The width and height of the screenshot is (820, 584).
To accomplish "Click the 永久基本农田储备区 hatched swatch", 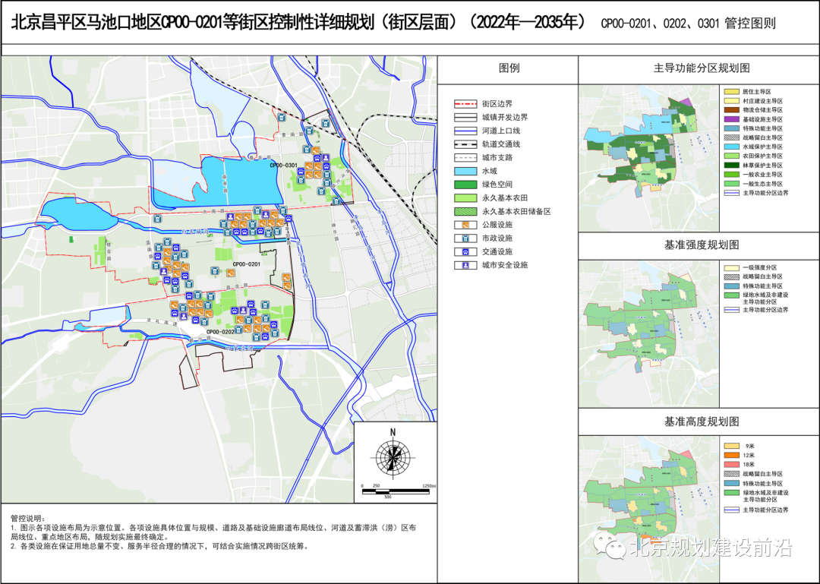I will tap(464, 211).
